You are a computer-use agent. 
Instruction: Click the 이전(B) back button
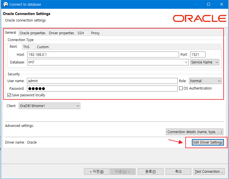click(97, 172)
